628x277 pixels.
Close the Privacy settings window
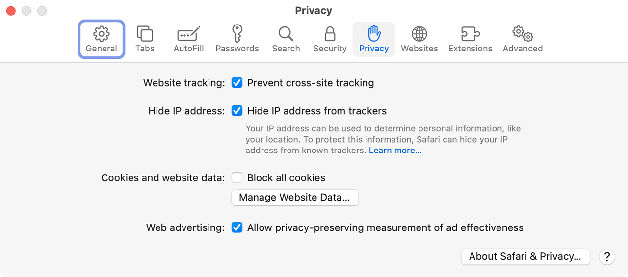11,11
